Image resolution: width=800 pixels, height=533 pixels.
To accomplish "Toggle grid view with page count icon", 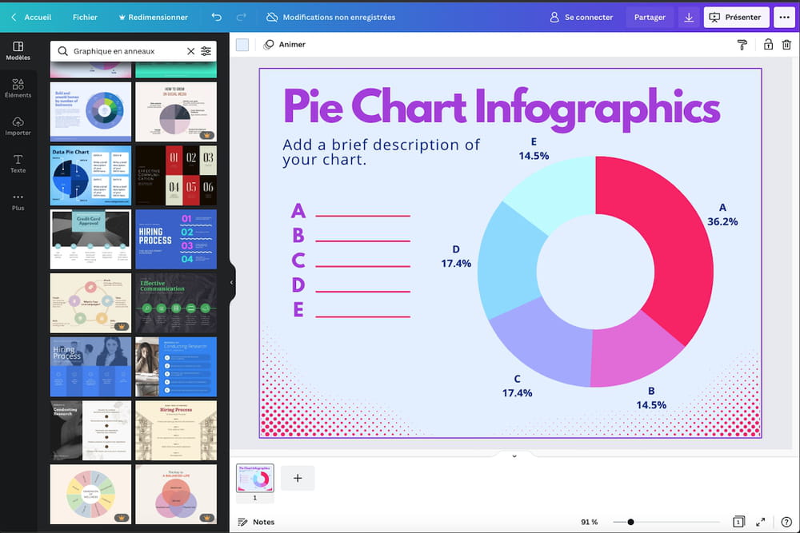I will (x=738, y=522).
